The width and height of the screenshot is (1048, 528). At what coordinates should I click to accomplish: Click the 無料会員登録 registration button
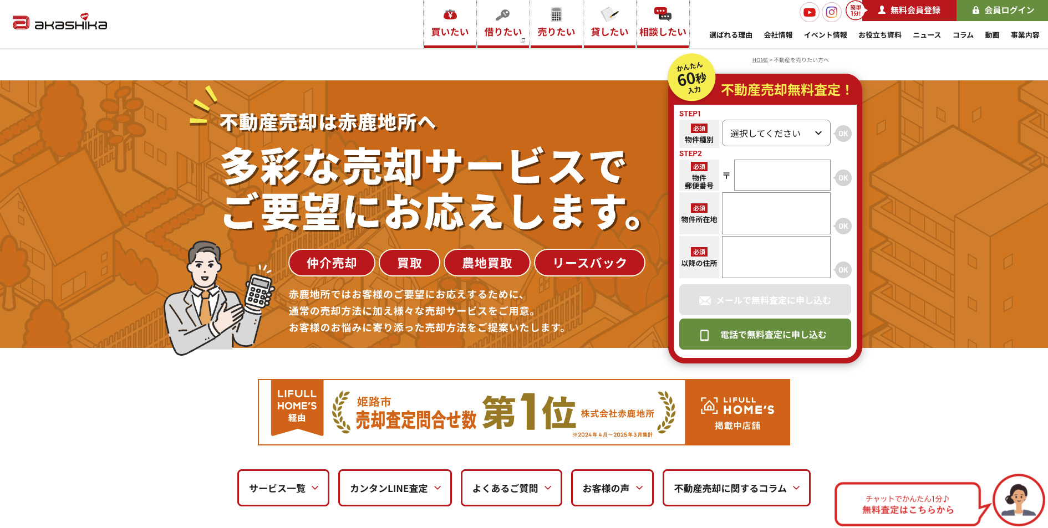click(909, 9)
